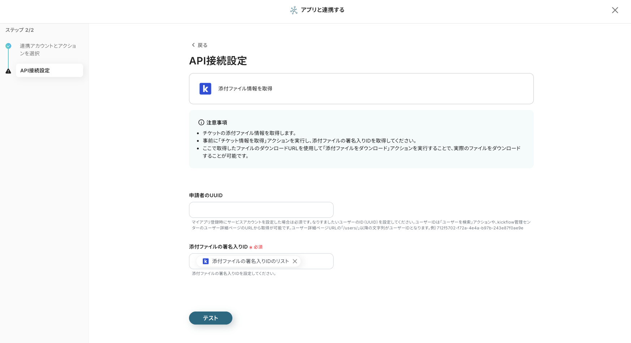Click the warning triangle icon beside API接続設定
This screenshot has width=631, height=343.
click(x=8, y=71)
